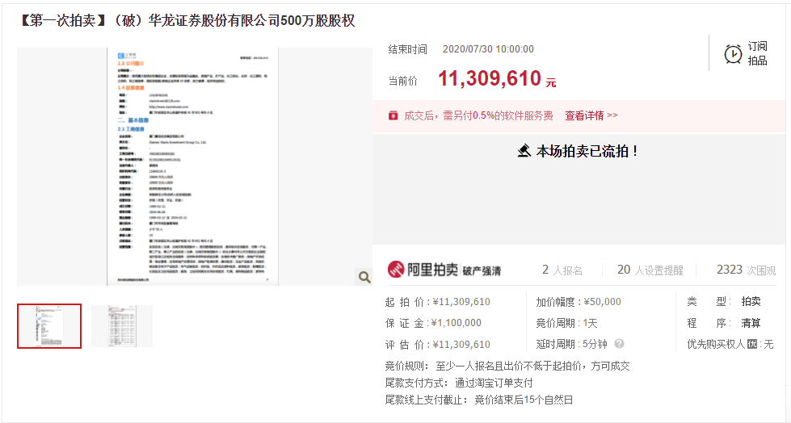Click the 2323 次围观 counter
The image size is (791, 423).
point(746,270)
